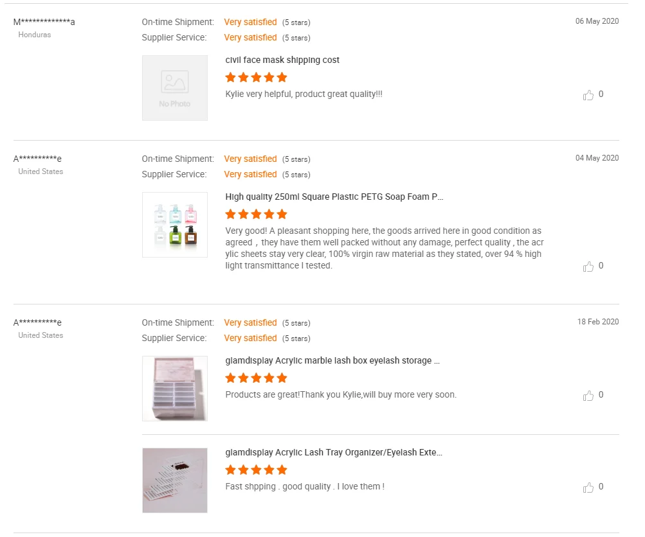This screenshot has height=537, width=645.
Task: Click the 18 Feb 2020 review date
Action: click(597, 322)
